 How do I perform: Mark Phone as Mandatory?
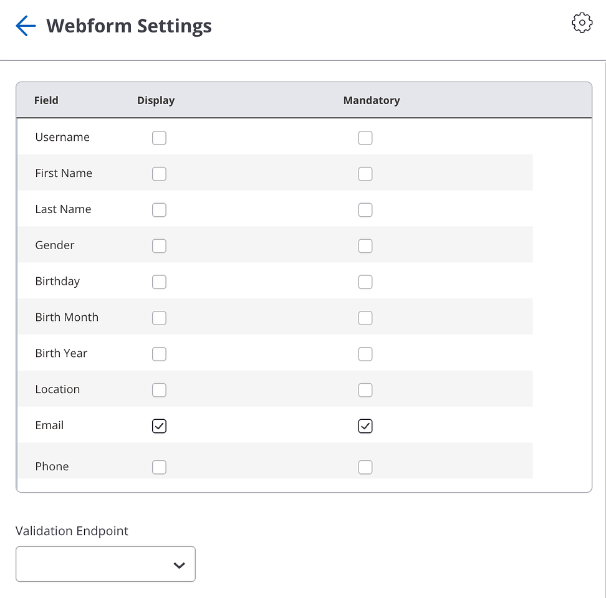pos(365,467)
